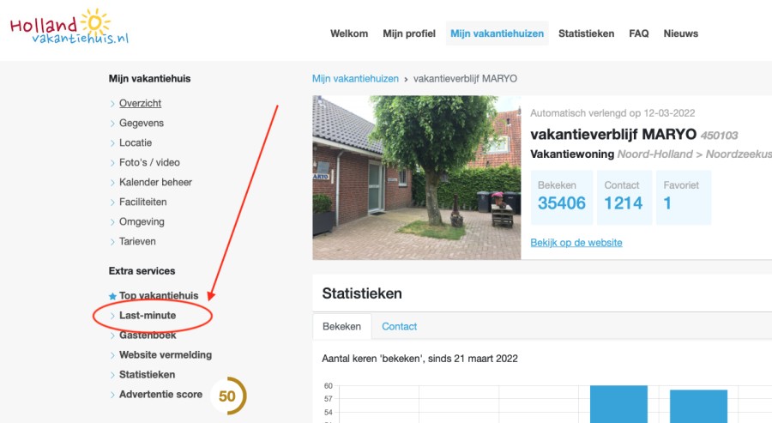The height and width of the screenshot is (423, 772).
Task: Go to Statistieken in top navigation
Action: [586, 33]
